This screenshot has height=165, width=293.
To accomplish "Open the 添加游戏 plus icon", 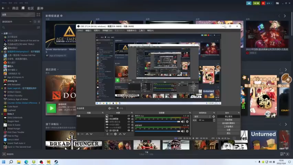I will [4, 154].
